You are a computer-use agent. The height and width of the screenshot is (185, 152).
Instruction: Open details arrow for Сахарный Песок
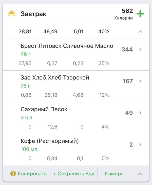pos(140,113)
